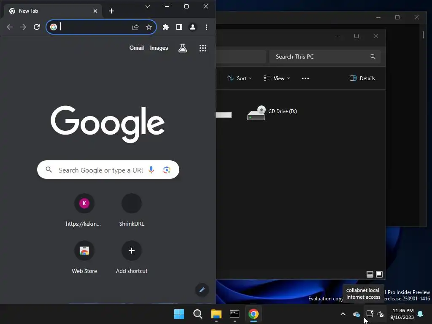Open the ShrinkURL shortcut
The height and width of the screenshot is (324, 432).
132,210
